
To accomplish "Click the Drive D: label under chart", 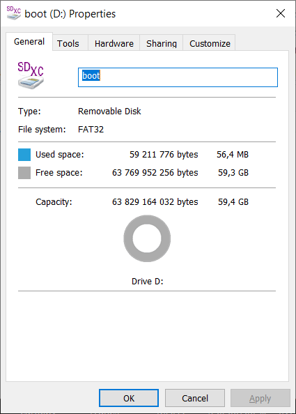I will point(148,281).
